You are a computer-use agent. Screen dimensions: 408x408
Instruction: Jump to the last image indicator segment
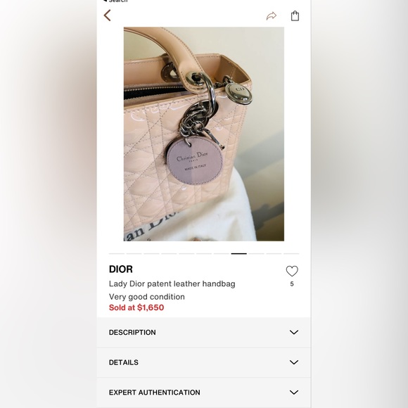pyautogui.click(x=291, y=253)
